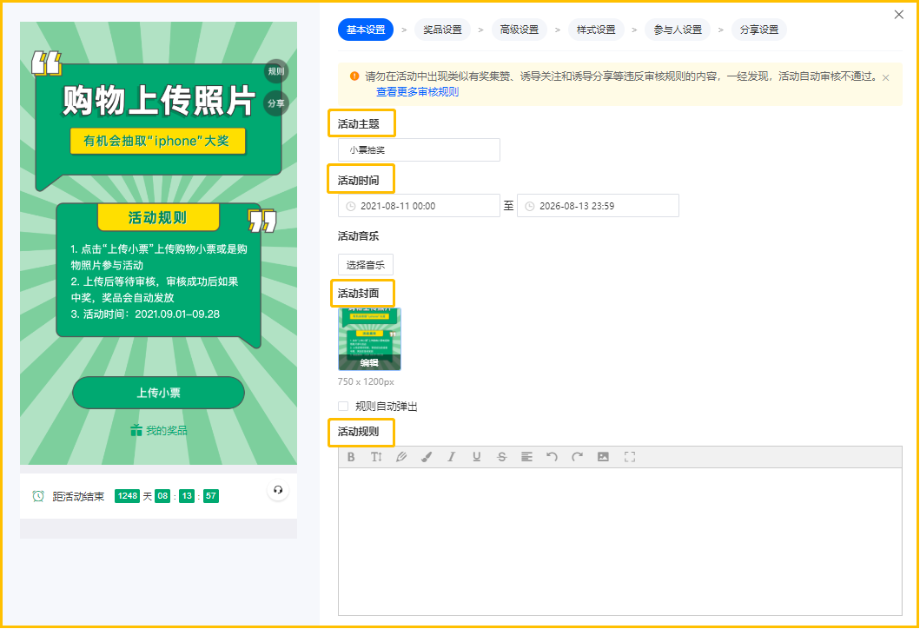Image resolution: width=920 pixels, height=629 pixels.
Task: Toggle bold in rules editor
Action: [x=351, y=457]
